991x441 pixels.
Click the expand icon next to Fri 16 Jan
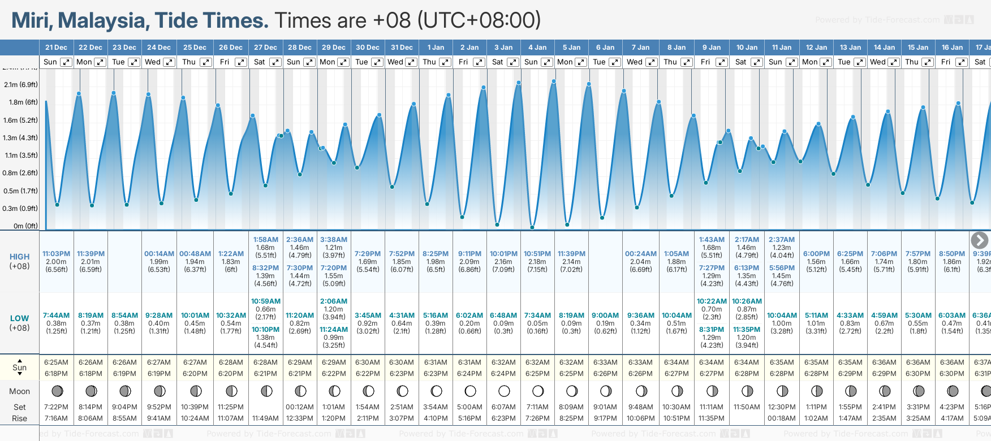[x=962, y=62]
